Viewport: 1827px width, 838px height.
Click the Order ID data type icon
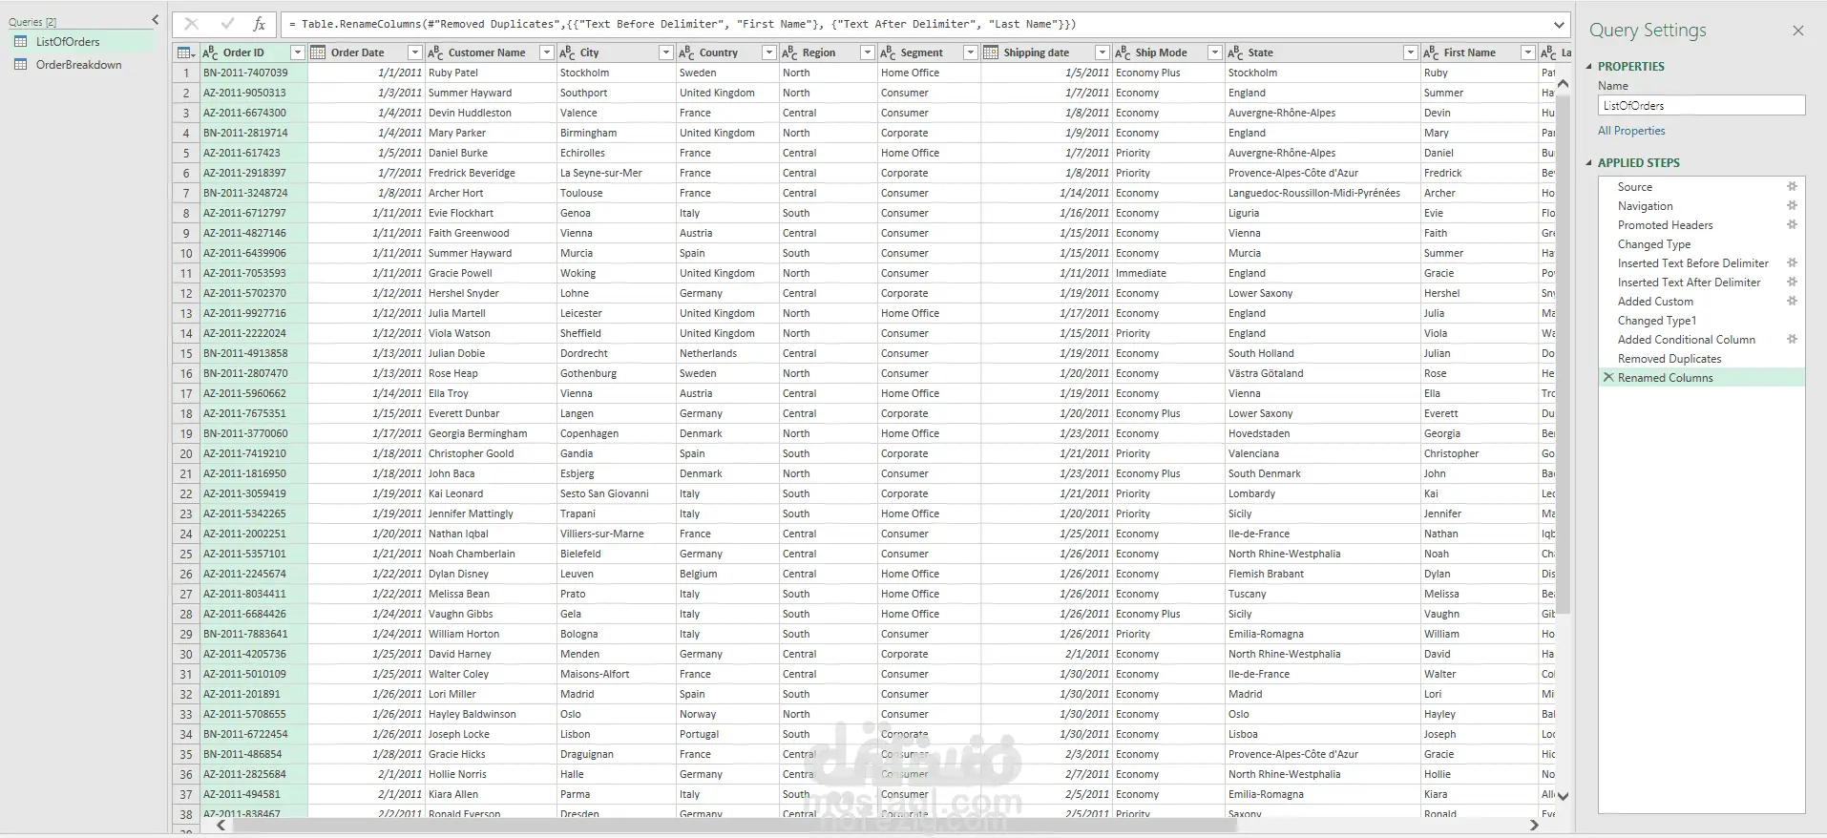[210, 52]
